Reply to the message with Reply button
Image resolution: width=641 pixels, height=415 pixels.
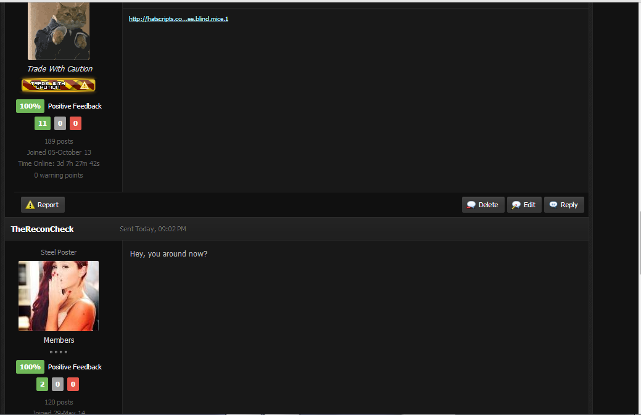[x=564, y=205]
